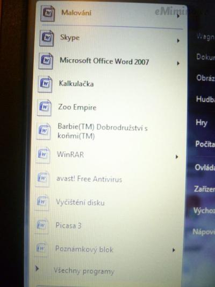
Task: Launch Picasa 3 from the menu
Action: [x=68, y=226]
